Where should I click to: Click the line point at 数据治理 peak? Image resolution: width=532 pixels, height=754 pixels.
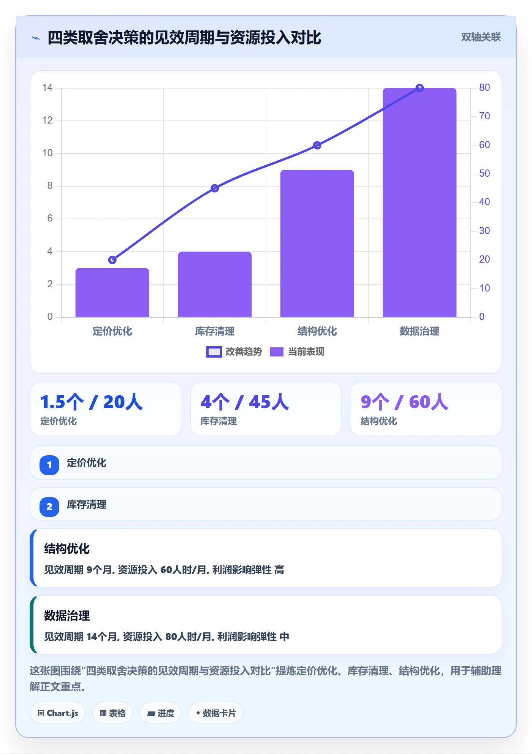420,88
